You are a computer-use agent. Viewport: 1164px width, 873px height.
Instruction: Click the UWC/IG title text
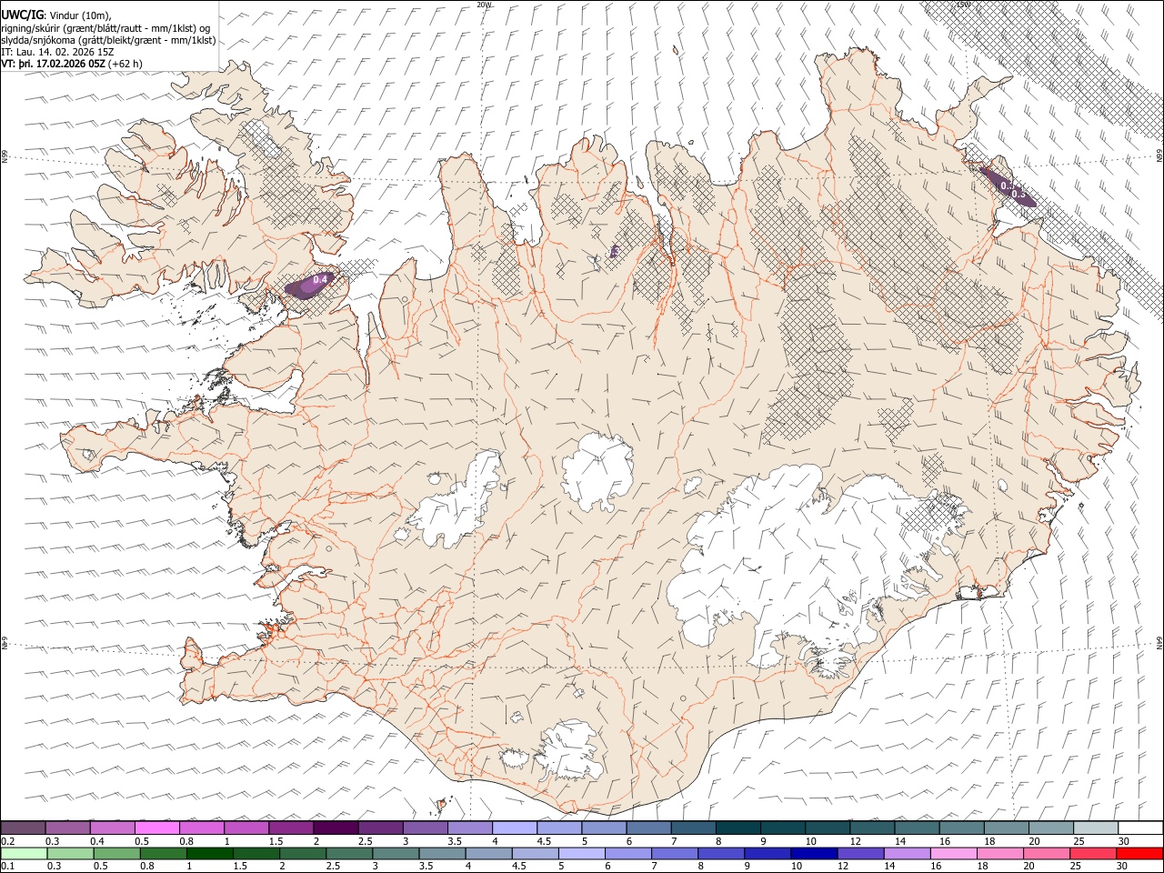pyautogui.click(x=21, y=15)
